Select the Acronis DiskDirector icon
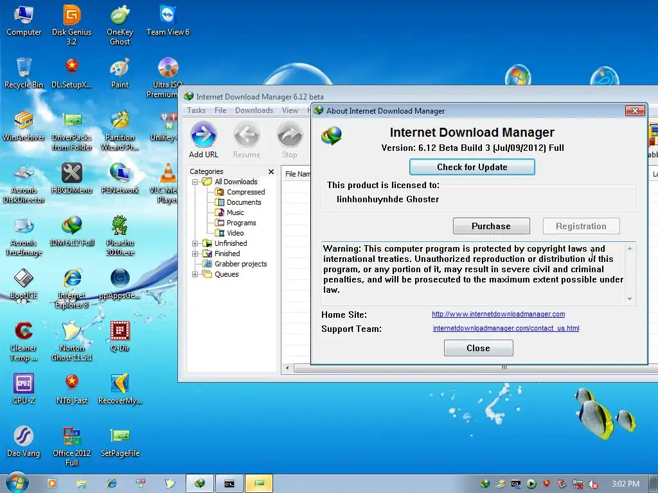The image size is (658, 493). 24,183
